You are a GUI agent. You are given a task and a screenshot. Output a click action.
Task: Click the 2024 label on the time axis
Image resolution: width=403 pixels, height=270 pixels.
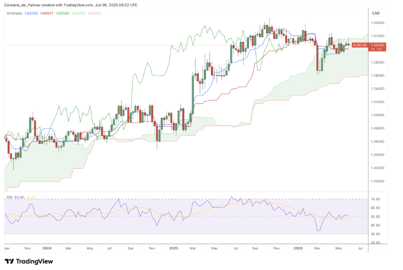tap(47, 248)
